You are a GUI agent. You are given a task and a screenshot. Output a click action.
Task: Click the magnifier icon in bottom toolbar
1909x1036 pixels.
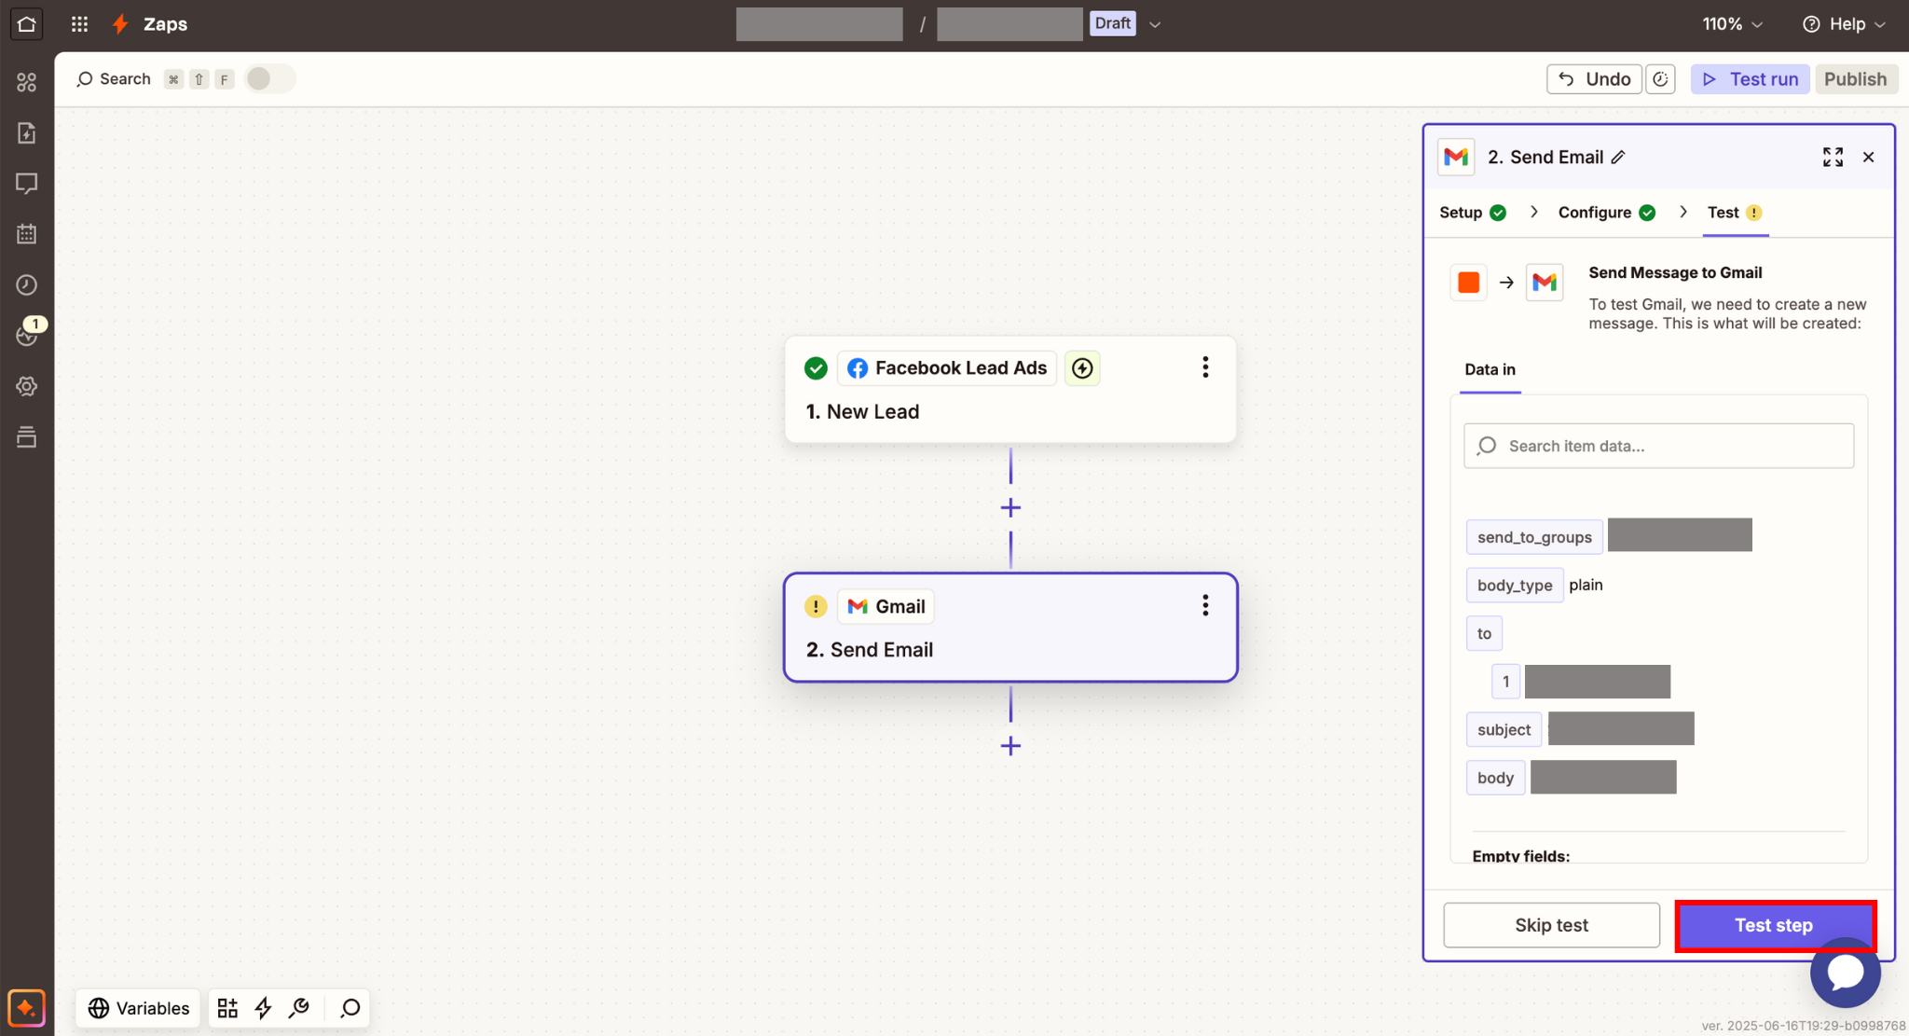coord(350,1008)
